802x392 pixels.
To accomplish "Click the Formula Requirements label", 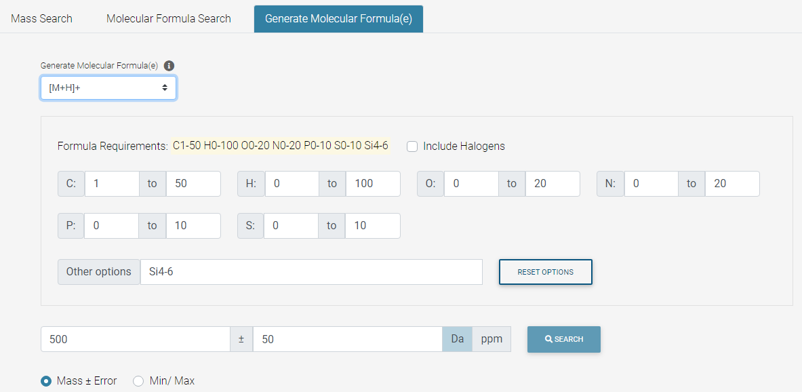I will 113,146.
